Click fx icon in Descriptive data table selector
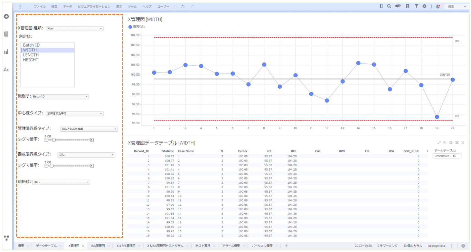Viewport: 471px width, 252px height. click(454, 156)
